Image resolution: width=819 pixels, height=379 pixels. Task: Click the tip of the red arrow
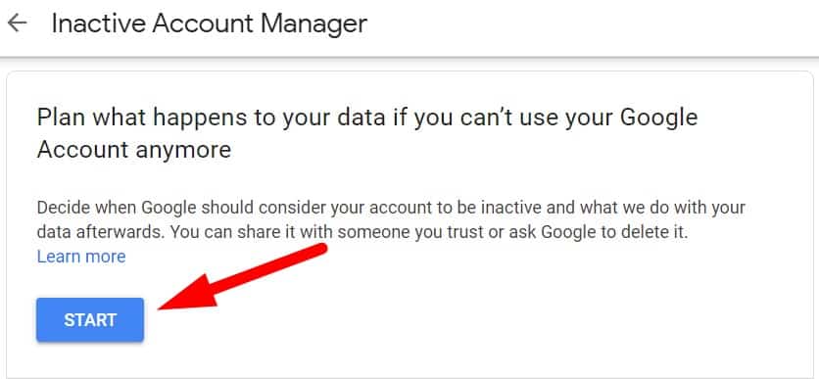click(163, 308)
